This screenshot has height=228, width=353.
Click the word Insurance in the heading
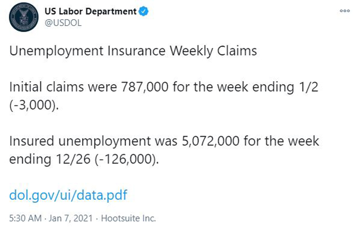[137, 50]
